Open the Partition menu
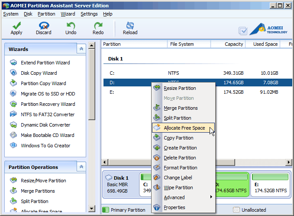The height and width of the screenshot is (216, 294). point(46,14)
